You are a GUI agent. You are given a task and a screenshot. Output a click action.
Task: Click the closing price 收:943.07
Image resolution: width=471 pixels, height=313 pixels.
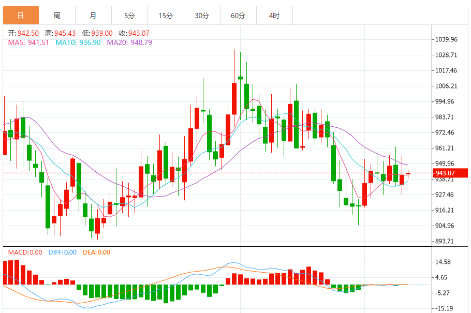(x=134, y=33)
